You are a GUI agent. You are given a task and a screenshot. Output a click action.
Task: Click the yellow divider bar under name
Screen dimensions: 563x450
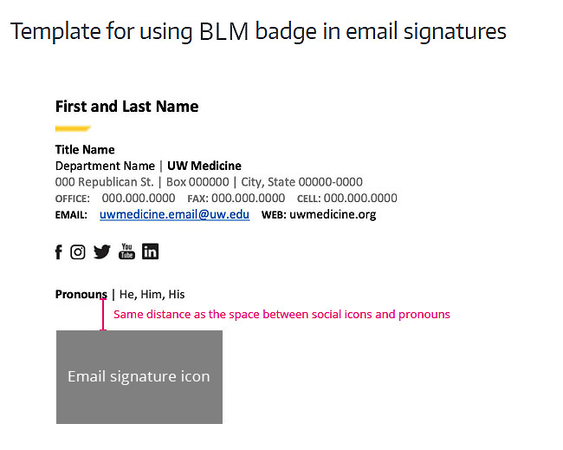(x=73, y=128)
